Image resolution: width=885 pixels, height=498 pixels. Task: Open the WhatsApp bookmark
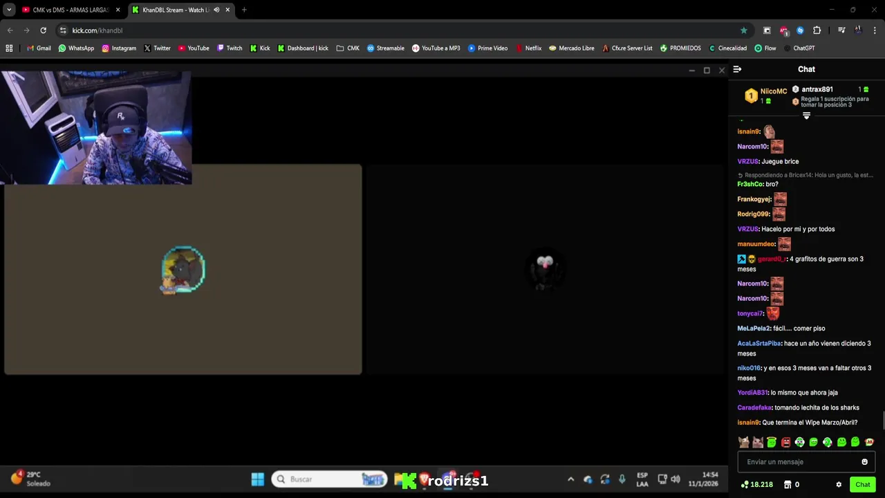pos(76,48)
